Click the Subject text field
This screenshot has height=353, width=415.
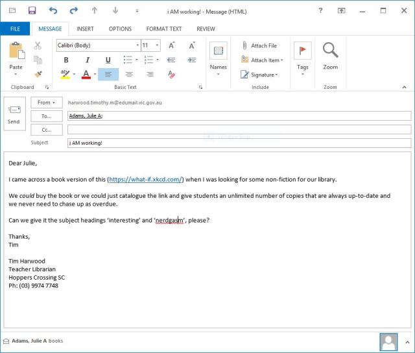[239, 143]
